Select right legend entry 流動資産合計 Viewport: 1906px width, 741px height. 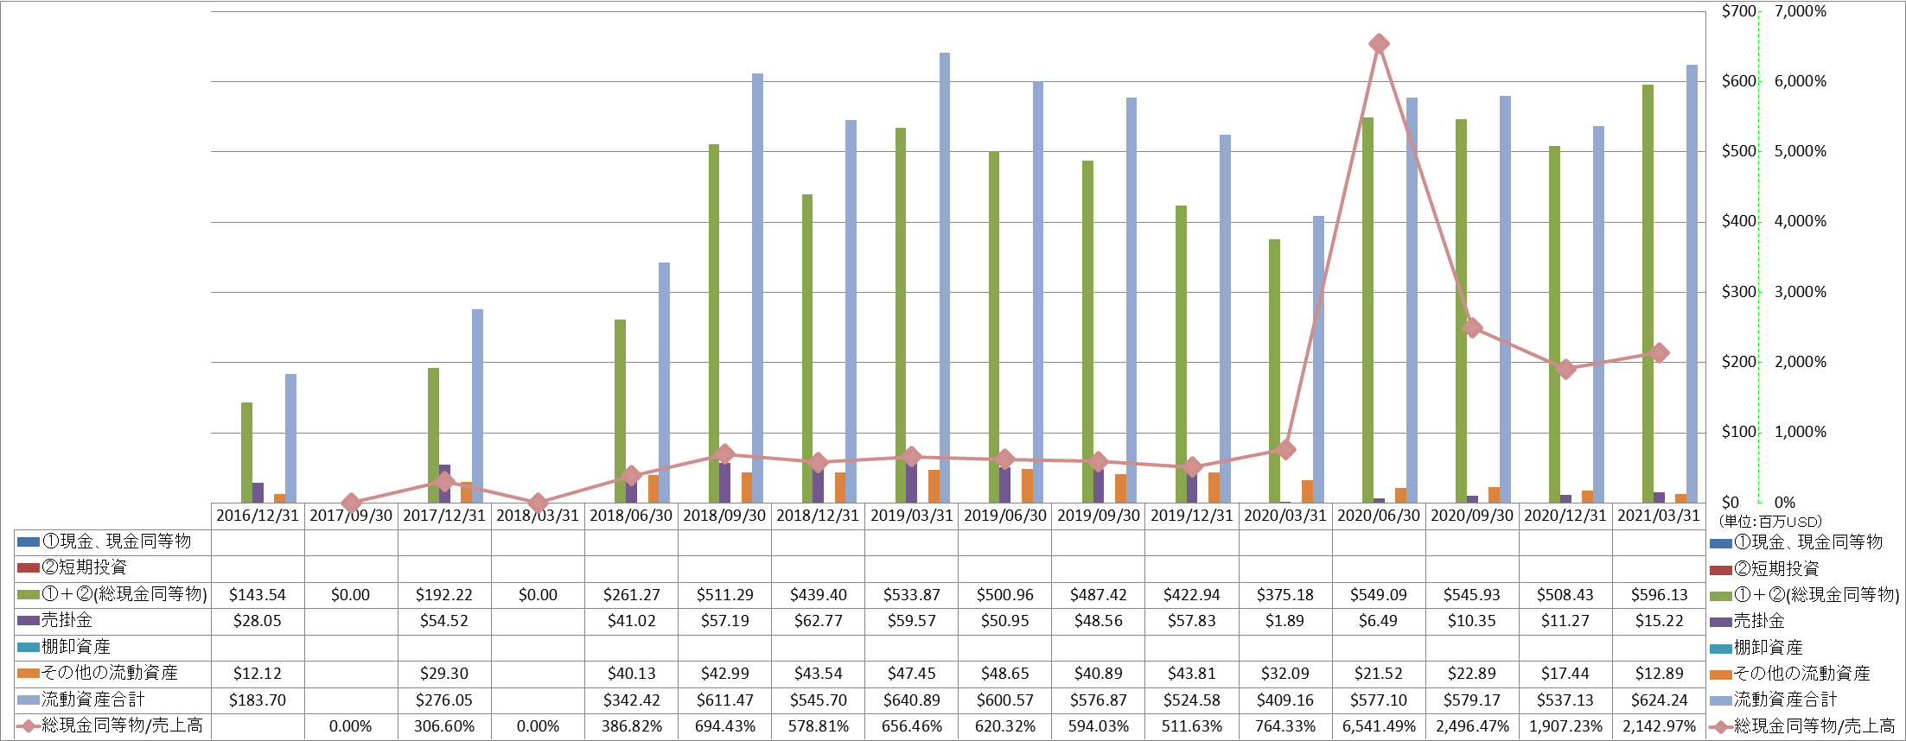tap(1774, 700)
